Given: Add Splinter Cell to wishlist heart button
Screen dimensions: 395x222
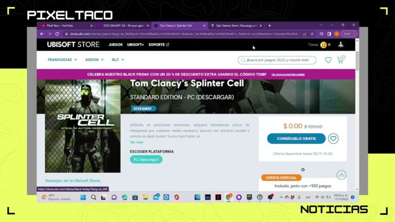Looking at the screenshot, I should (x=333, y=138).
